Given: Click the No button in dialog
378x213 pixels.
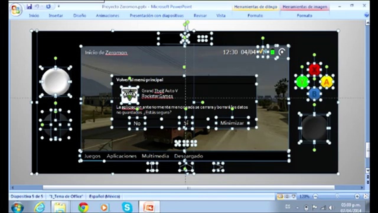Looking at the screenshot, I should [x=137, y=123].
